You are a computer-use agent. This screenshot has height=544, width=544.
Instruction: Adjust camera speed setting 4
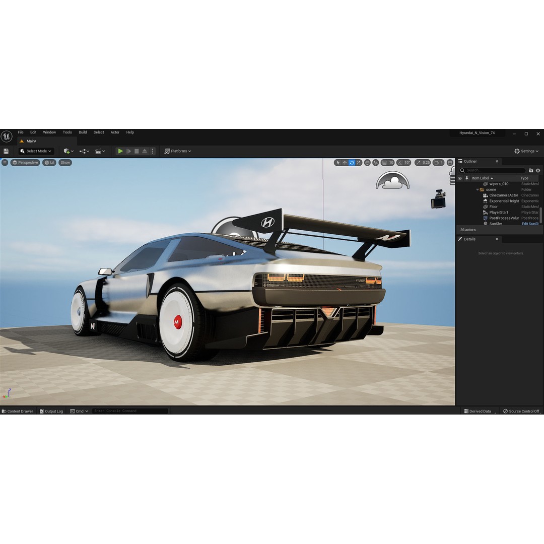pos(439,162)
